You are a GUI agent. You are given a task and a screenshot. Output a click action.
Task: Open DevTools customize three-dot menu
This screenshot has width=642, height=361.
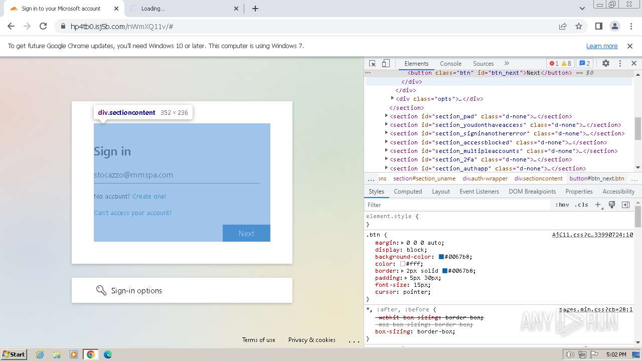[x=620, y=64]
